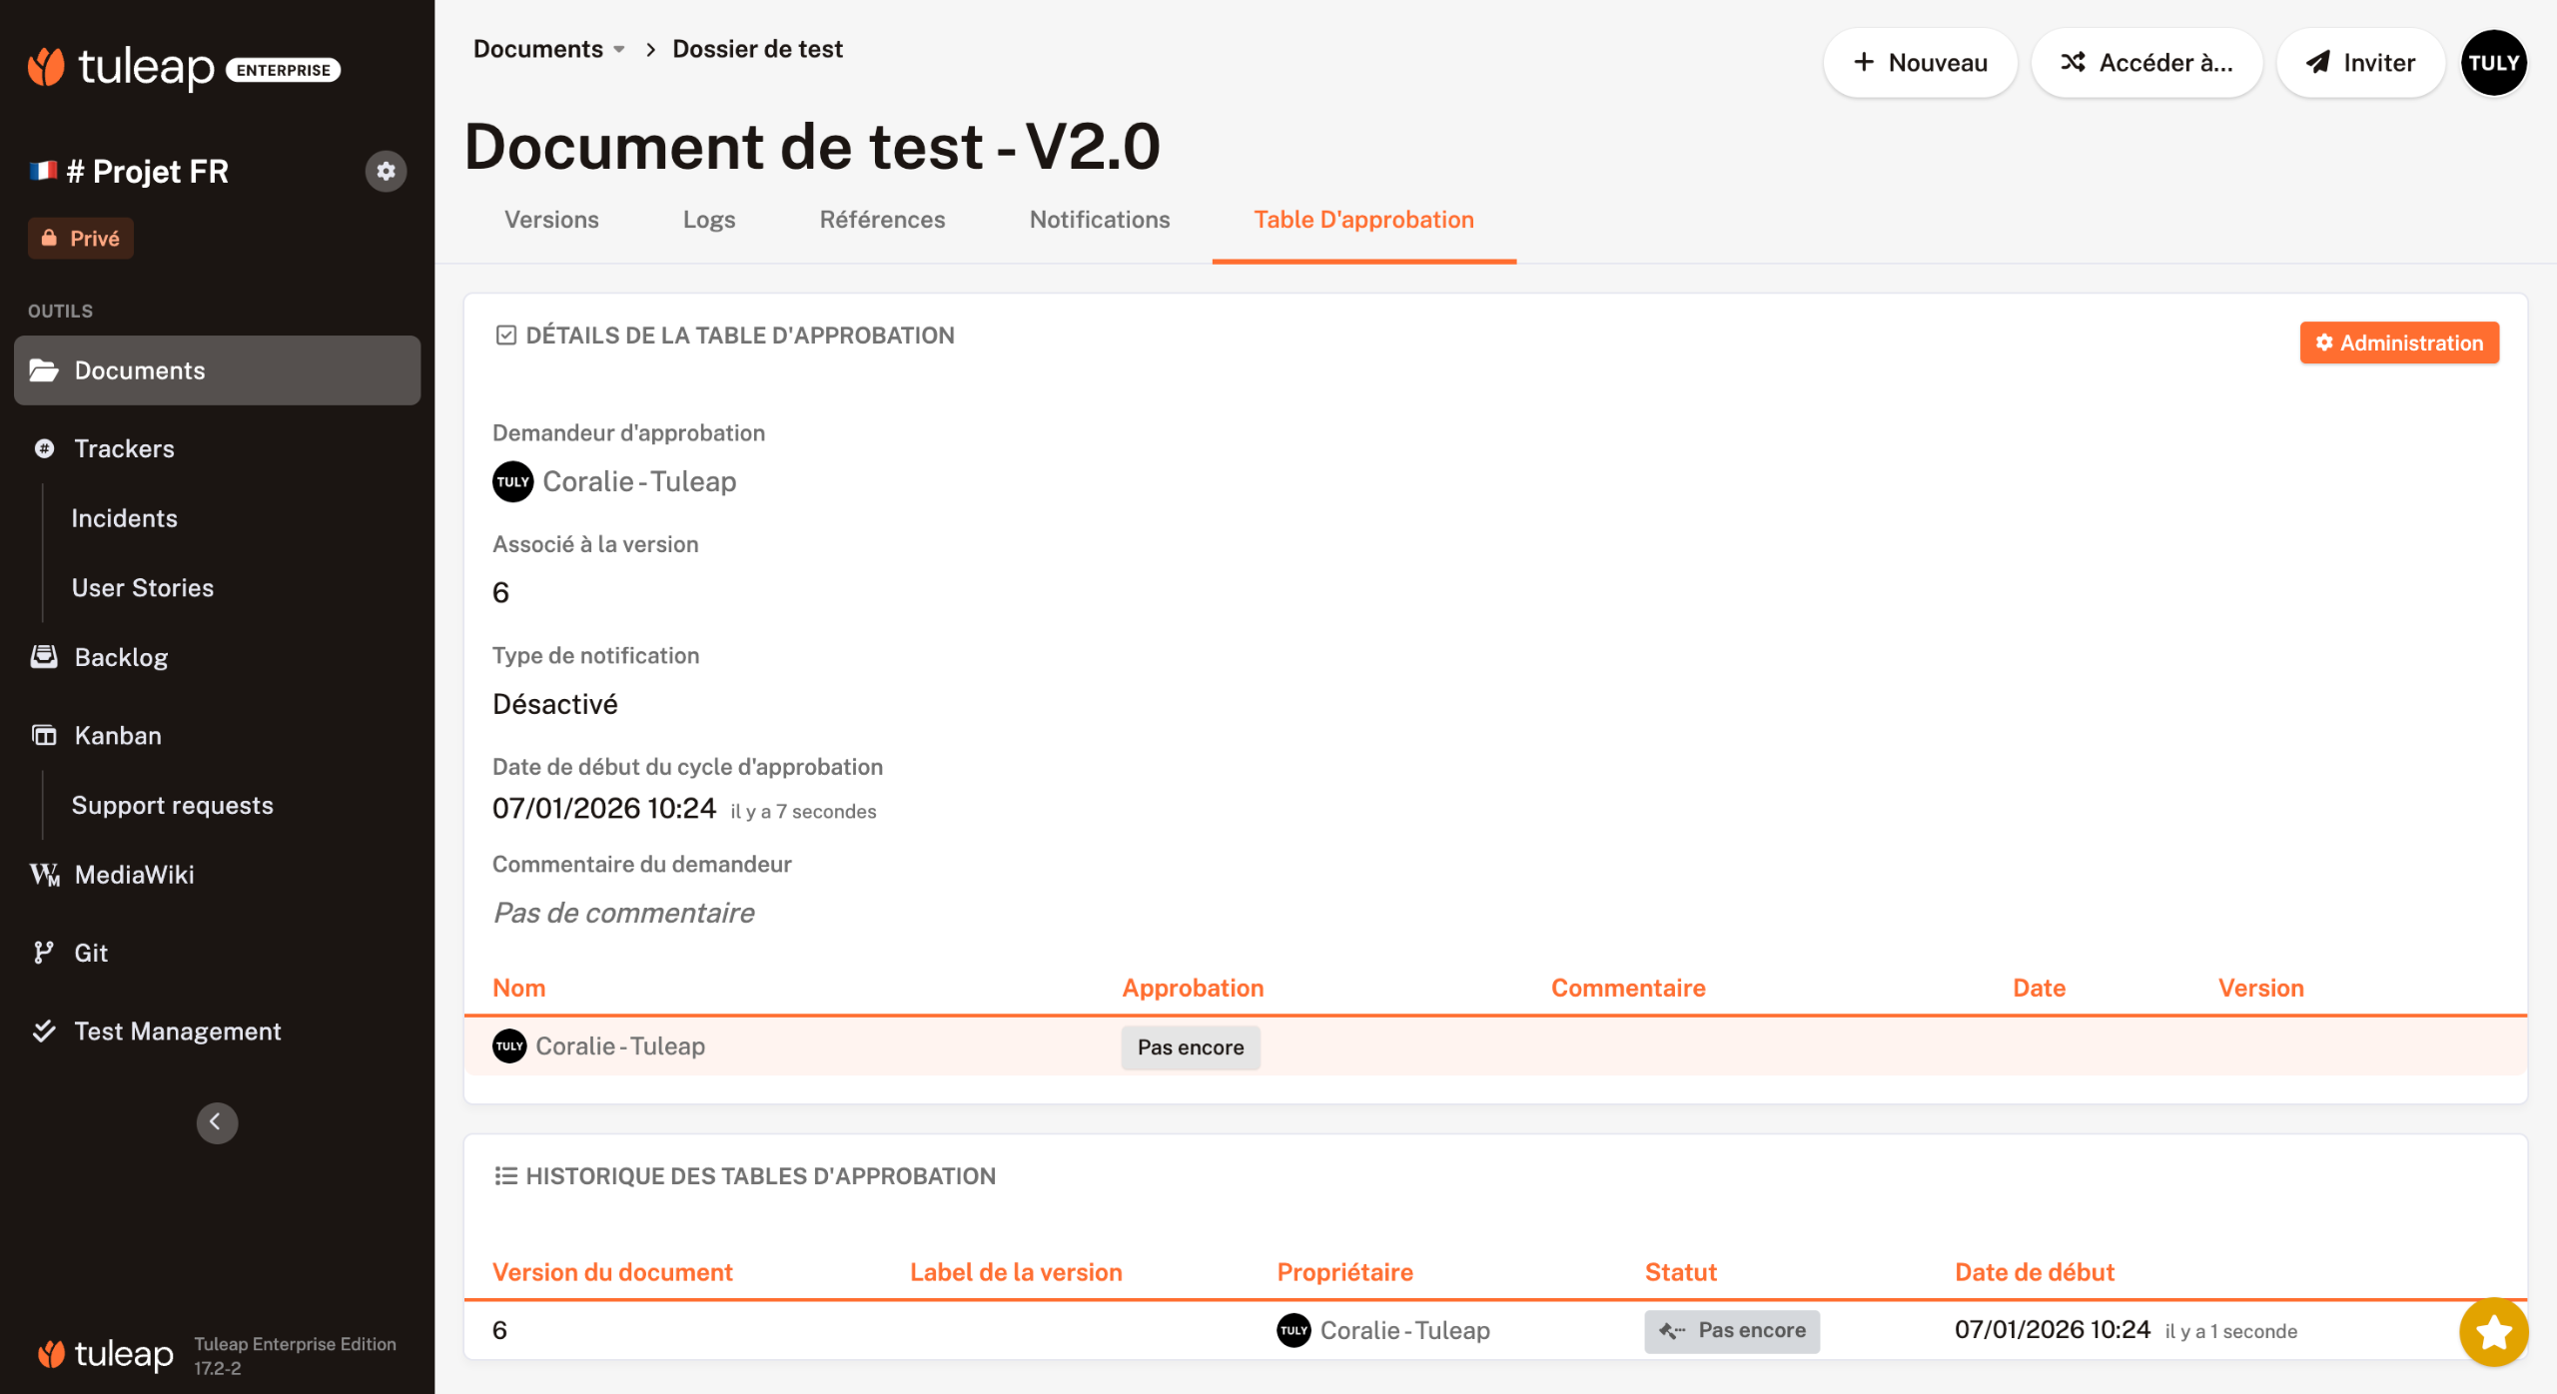Expand the Documents breadcrumb dropdown
2557x1394 pixels.
[619, 49]
